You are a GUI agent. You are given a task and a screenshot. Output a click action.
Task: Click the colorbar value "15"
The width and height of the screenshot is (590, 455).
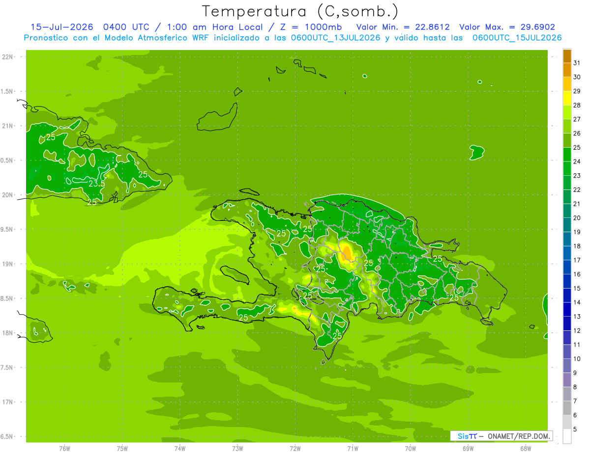[577, 288]
